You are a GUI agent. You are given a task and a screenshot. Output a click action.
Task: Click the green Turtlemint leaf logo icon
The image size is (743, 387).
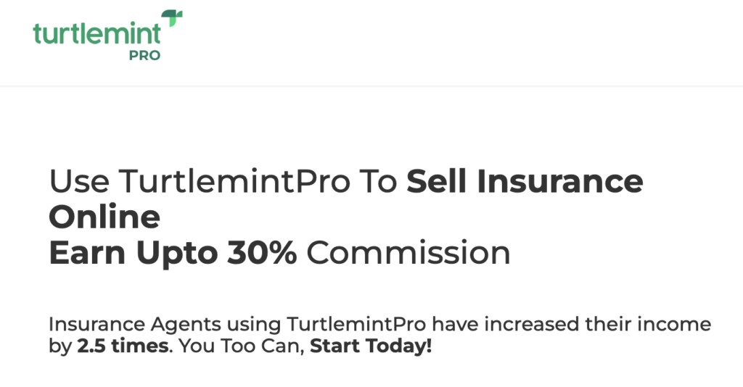tap(172, 18)
